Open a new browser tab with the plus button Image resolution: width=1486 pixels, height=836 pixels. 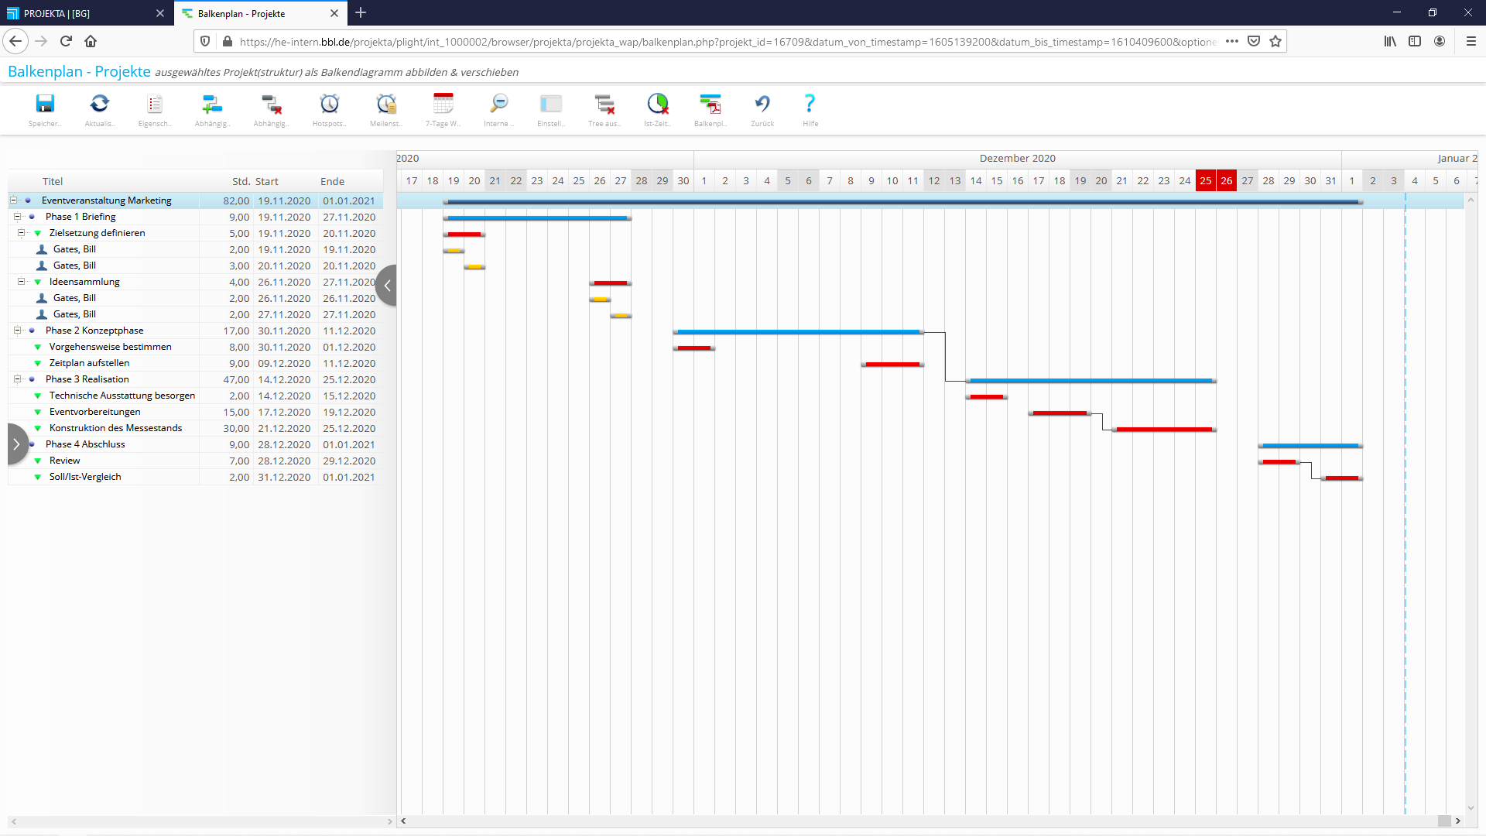361,13
